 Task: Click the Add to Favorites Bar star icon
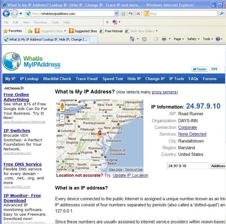point(30,31)
